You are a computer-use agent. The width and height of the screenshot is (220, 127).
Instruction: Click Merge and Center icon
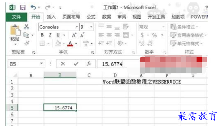point(126,35)
